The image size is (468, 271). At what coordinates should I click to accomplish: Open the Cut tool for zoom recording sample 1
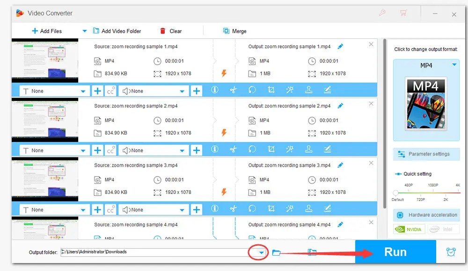234,91
